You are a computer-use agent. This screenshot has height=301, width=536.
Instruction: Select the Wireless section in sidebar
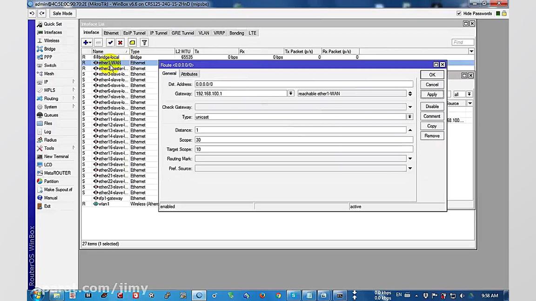point(51,40)
